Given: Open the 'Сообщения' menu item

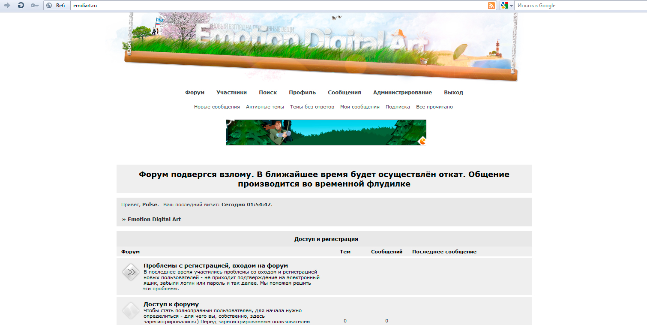Looking at the screenshot, I should pos(344,93).
